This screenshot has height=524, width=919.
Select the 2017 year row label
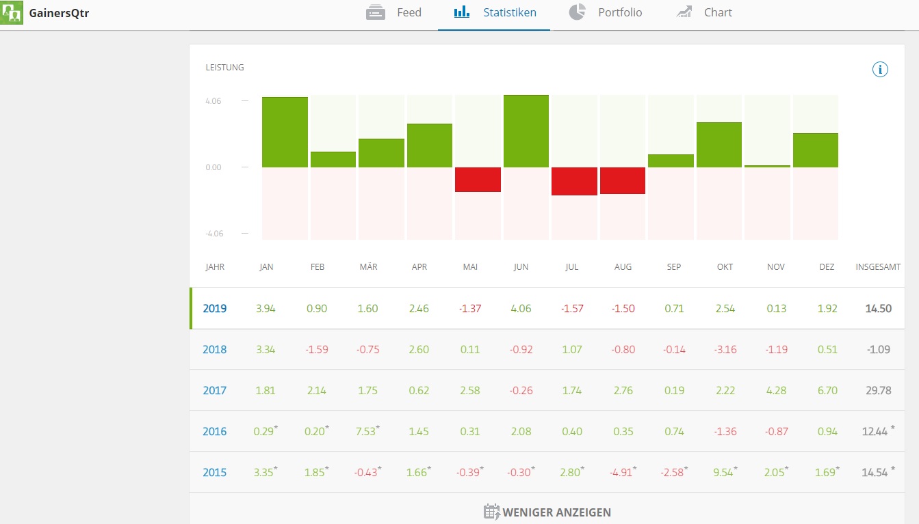214,390
